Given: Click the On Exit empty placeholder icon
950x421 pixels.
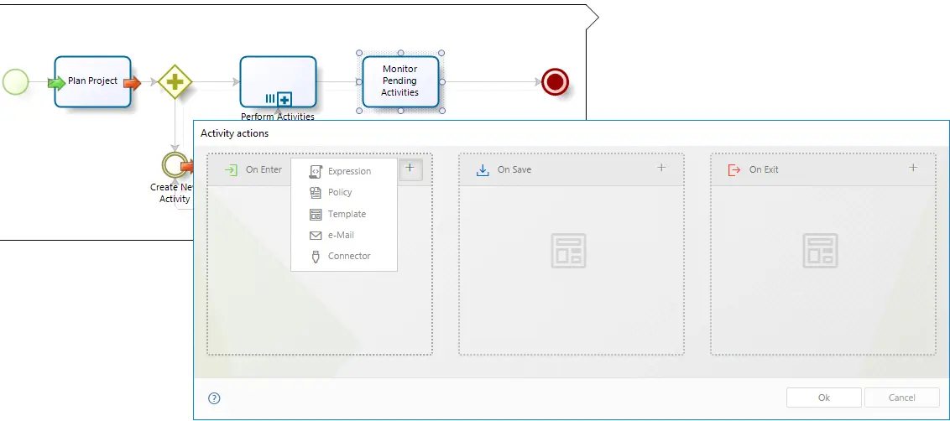Looking at the screenshot, I should [821, 251].
